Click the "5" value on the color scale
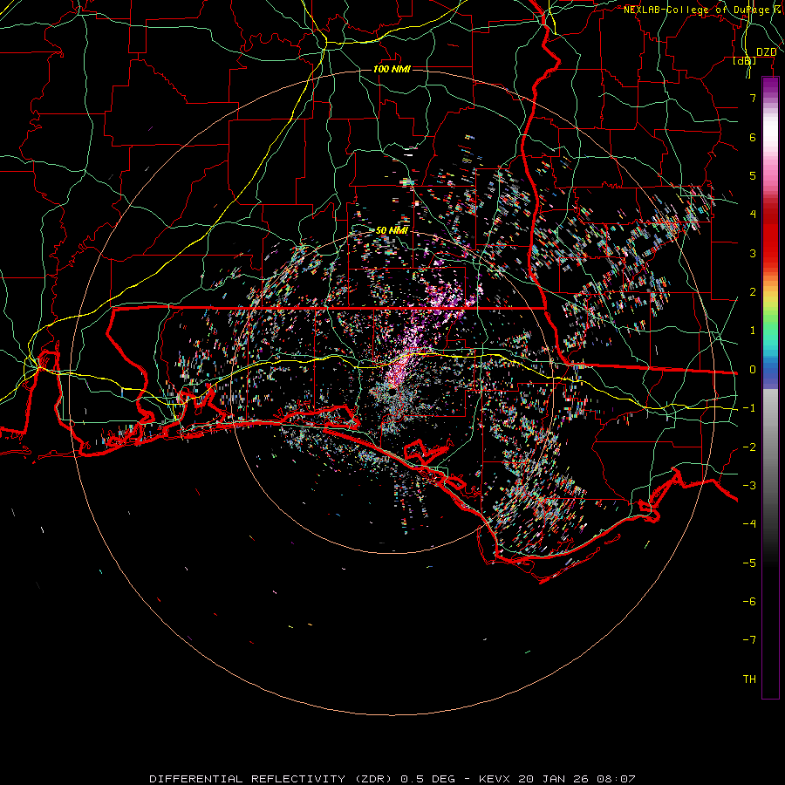Image resolution: width=785 pixels, height=785 pixels. (x=753, y=175)
